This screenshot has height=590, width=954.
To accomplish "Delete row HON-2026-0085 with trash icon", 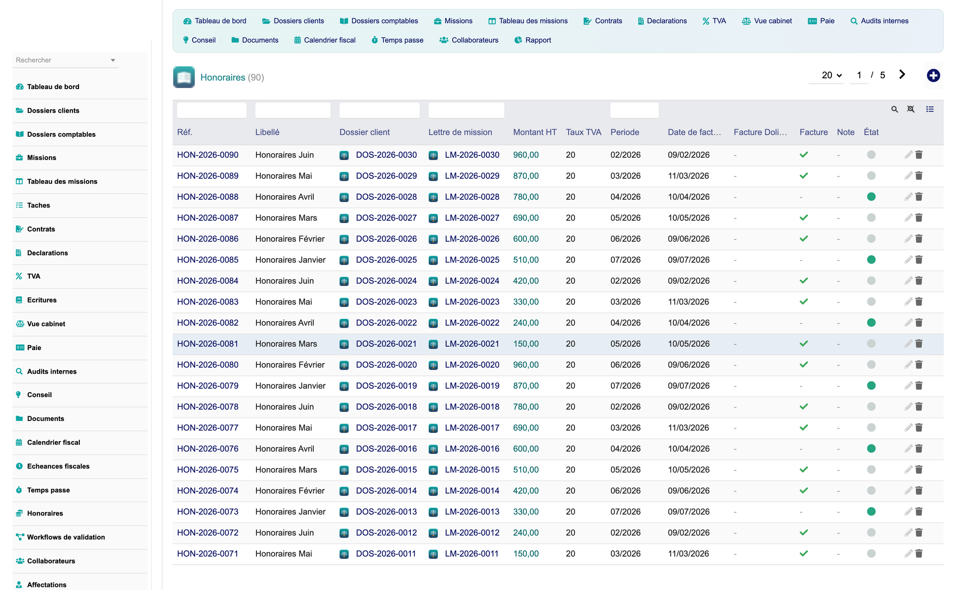I will (919, 260).
